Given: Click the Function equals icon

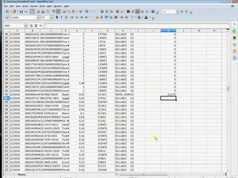Looking at the screenshot, I should point(41,26).
